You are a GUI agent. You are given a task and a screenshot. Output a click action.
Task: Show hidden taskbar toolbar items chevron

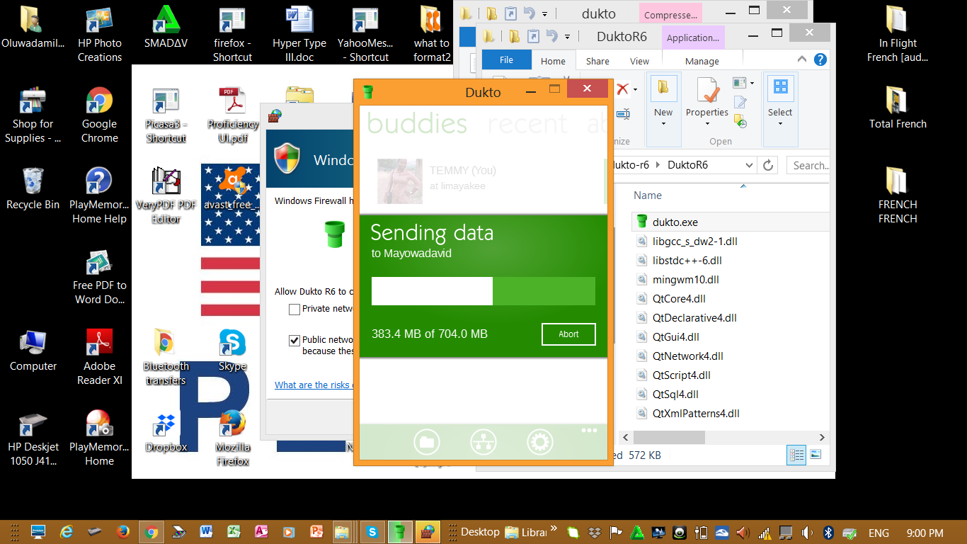point(554,528)
